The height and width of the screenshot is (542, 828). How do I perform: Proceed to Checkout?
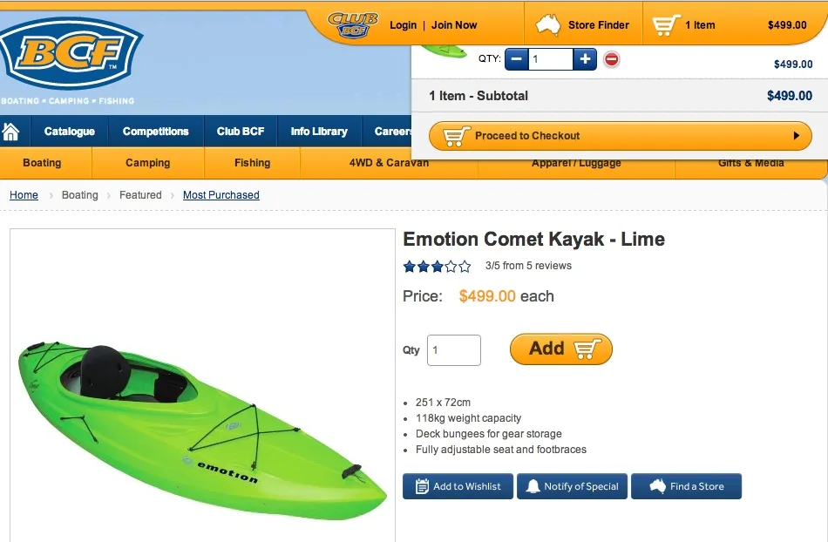pos(620,136)
